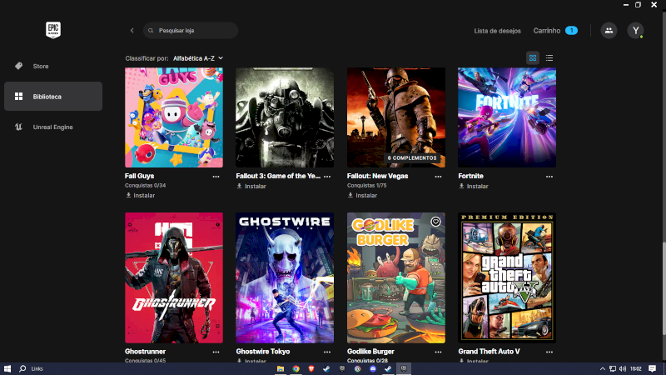Click the library vertical scrollbar
The image size is (666, 375).
(664, 289)
